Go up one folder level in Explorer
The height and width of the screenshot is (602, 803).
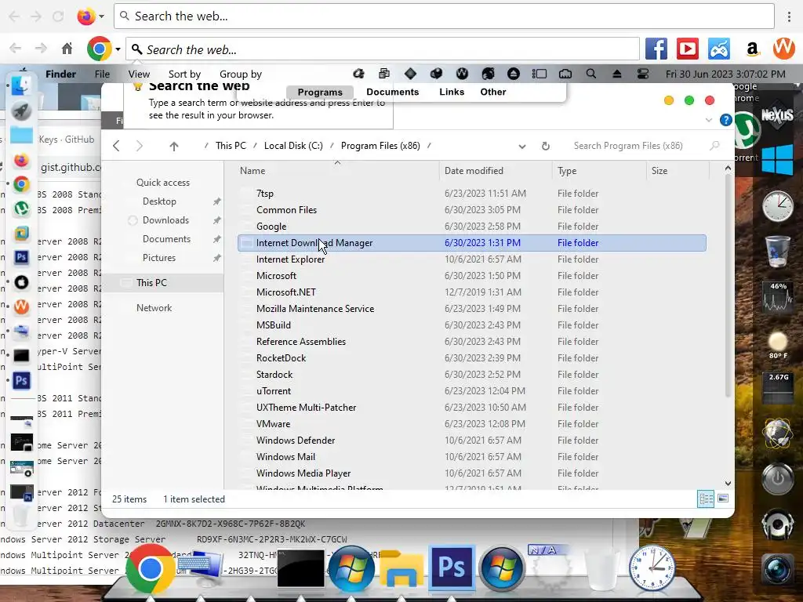[174, 146]
